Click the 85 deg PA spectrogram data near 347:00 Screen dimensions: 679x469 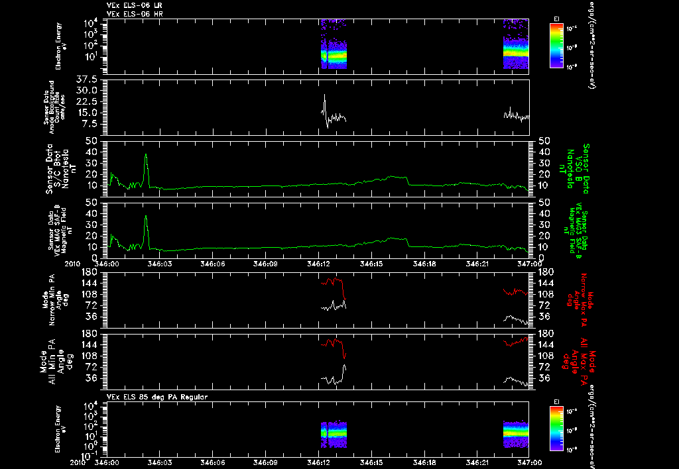coord(516,433)
